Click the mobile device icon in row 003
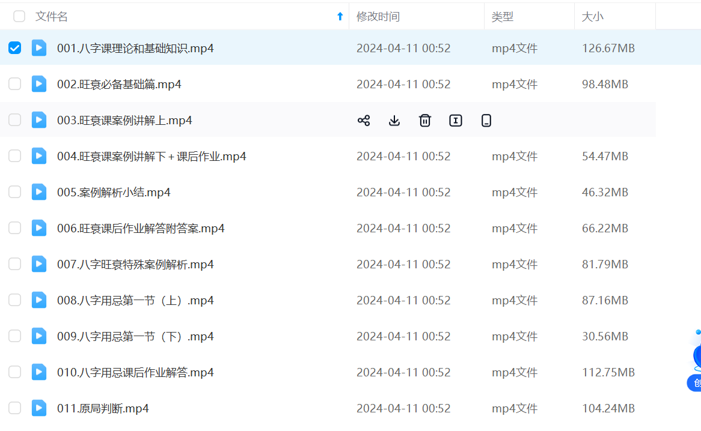 (x=486, y=121)
